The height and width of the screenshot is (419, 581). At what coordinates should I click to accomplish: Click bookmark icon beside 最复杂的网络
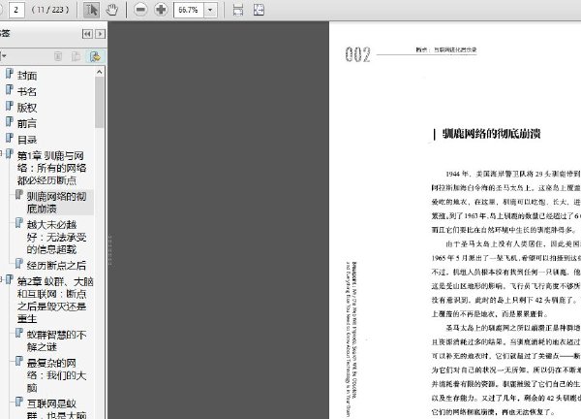click(x=19, y=362)
